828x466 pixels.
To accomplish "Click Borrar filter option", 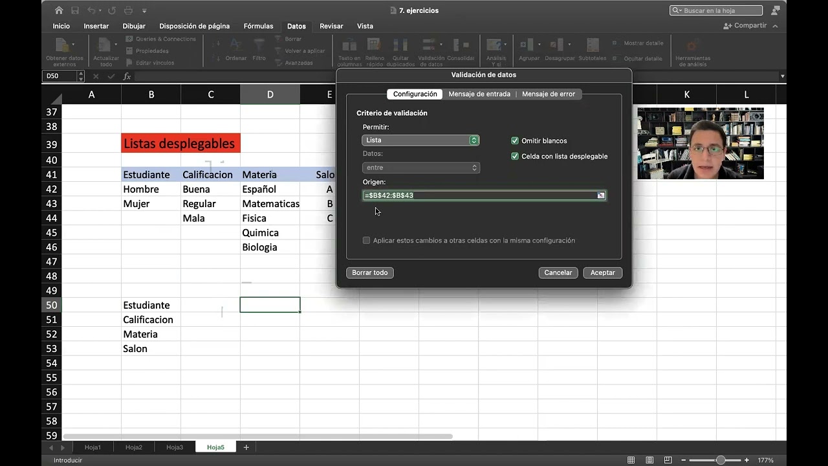I will click(x=288, y=39).
